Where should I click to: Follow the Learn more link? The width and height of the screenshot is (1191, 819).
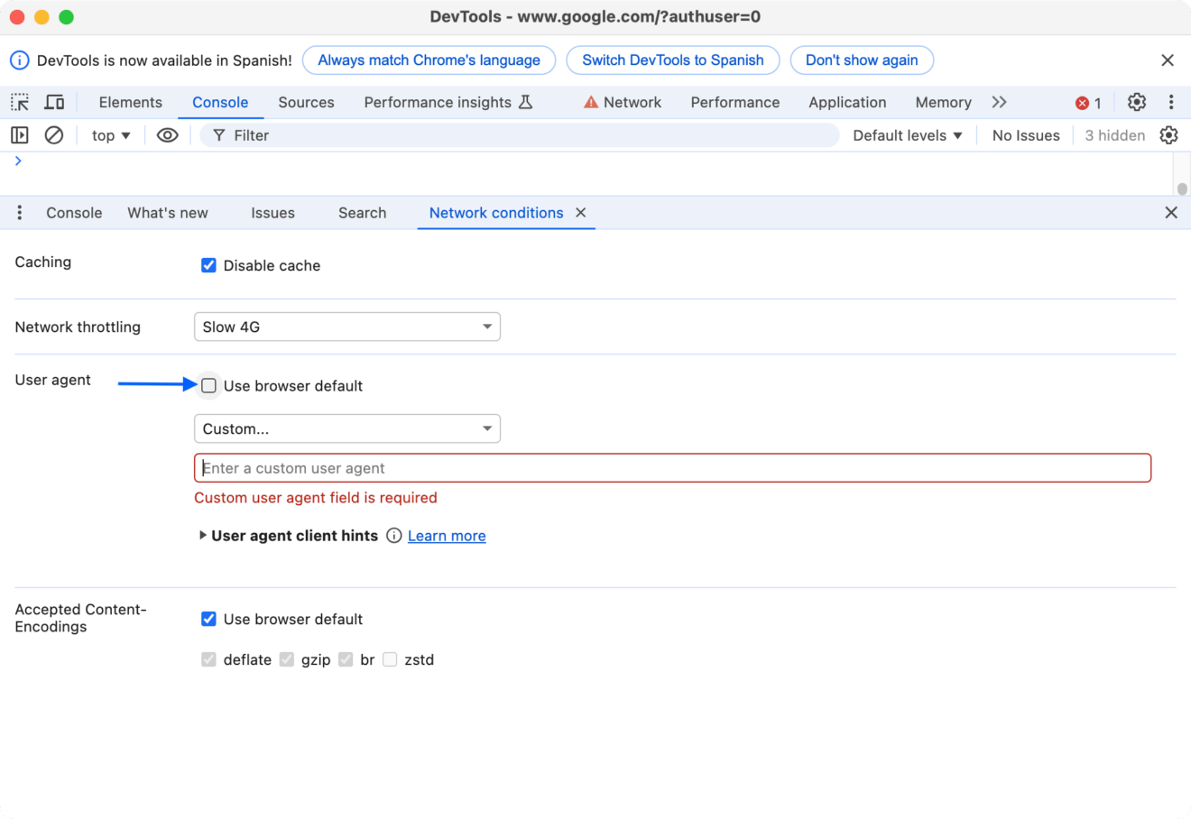pos(447,536)
